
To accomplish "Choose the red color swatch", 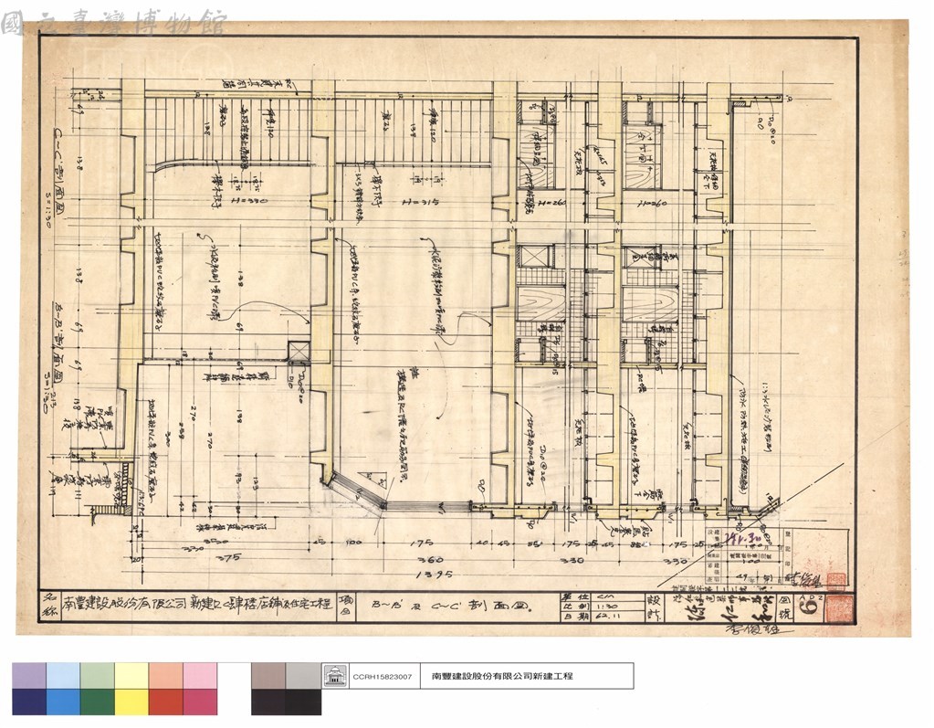I will click(x=165, y=702).
